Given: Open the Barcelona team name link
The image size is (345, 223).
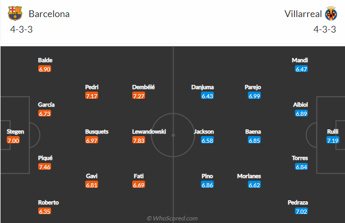Looking at the screenshot, I should coord(49,14).
